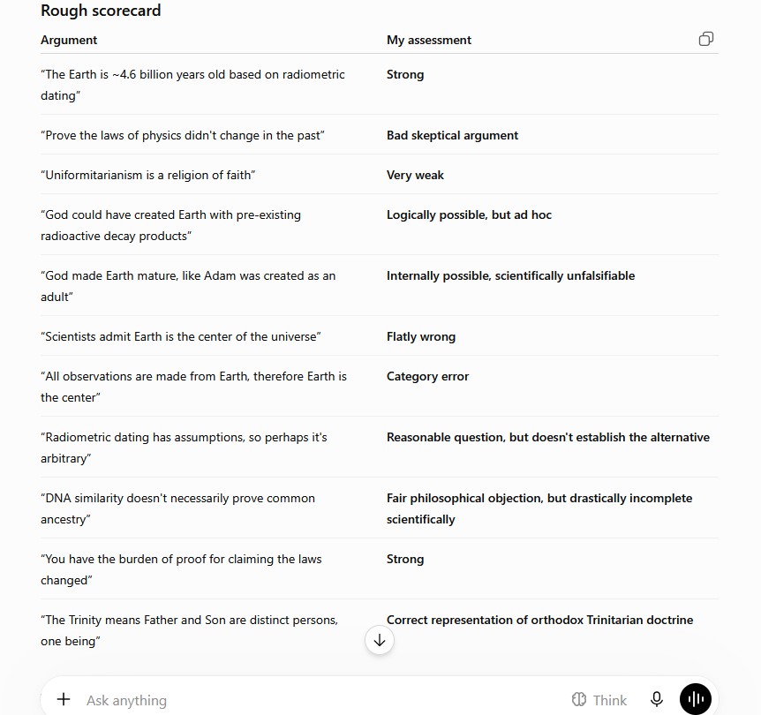Select the 'Category error' assessment
This screenshot has height=715, width=761.
[x=427, y=376]
